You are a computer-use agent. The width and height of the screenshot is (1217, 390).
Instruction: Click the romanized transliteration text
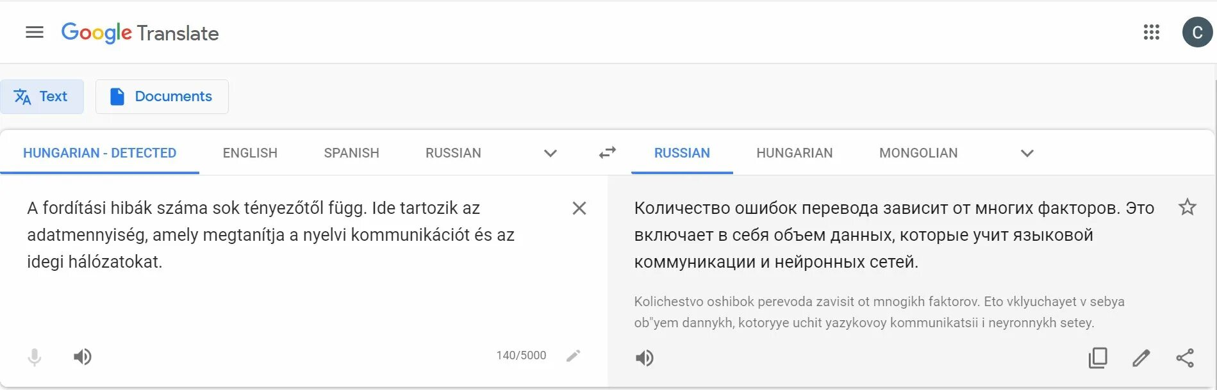(x=879, y=312)
